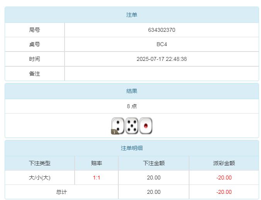The image size is (261, 200).
Task: Click the 注单明细 section header
Action: tap(132, 148)
